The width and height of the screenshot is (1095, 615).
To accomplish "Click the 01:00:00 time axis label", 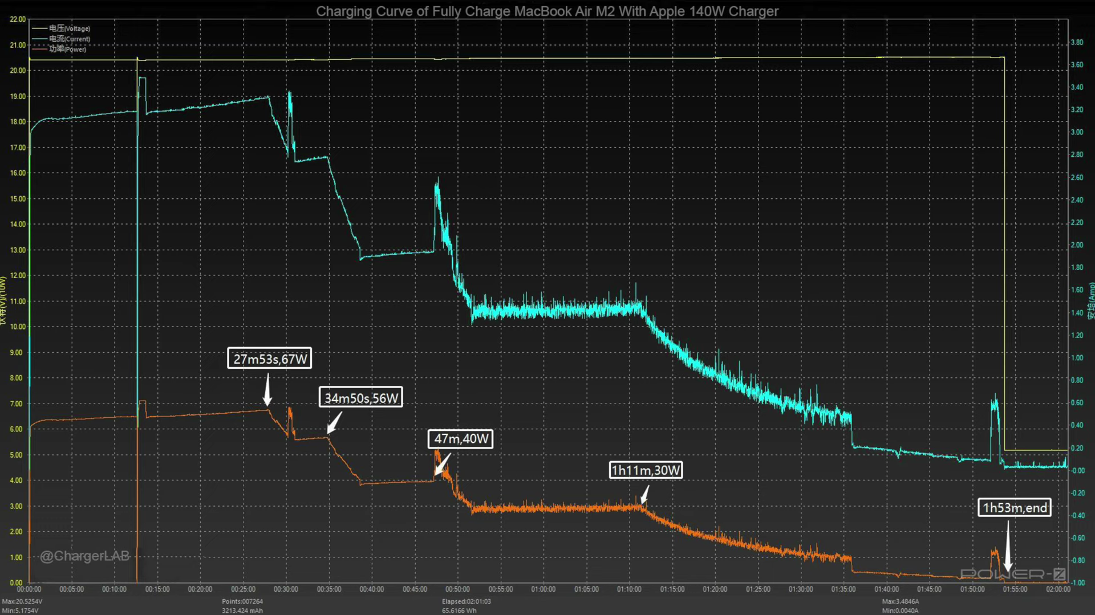I will (544, 589).
